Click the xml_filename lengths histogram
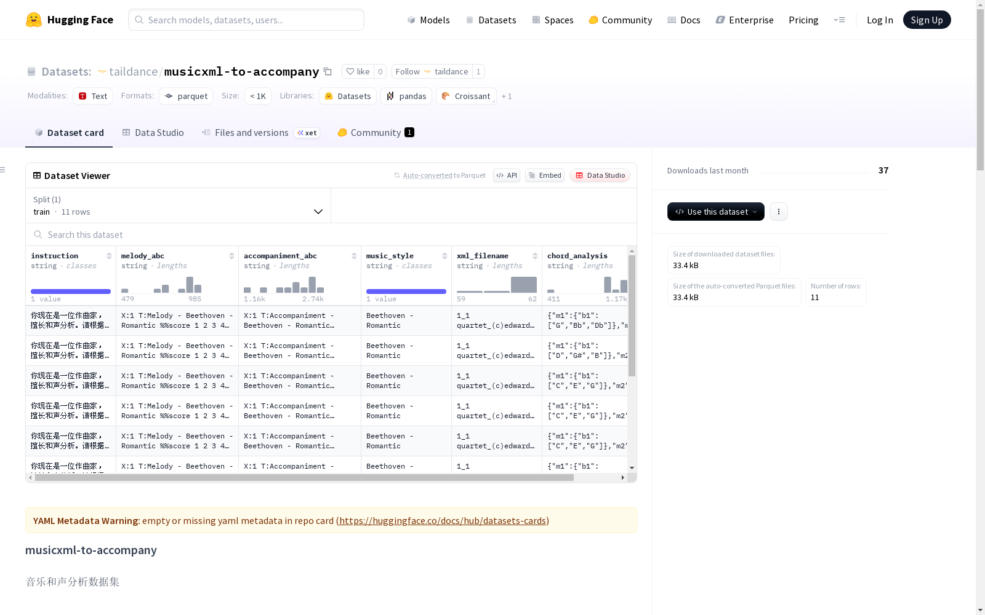This screenshot has width=985, height=615. pos(497,285)
